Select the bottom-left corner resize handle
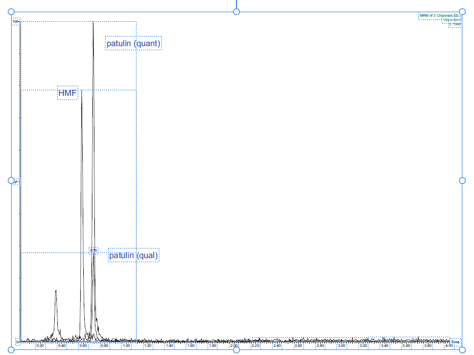 coord(11,350)
